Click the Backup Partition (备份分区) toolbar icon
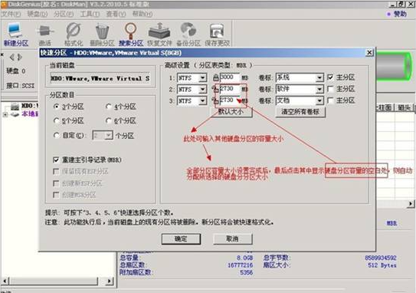The image size is (416, 293). pos(188,35)
